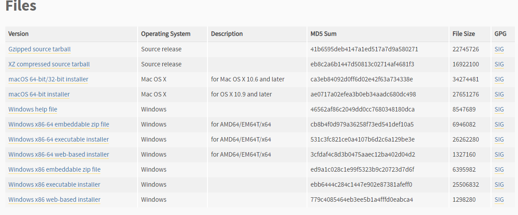Viewport: 518px width, 215px height.
Task: Get SIG signature for Windows help file
Action: (x=499, y=109)
